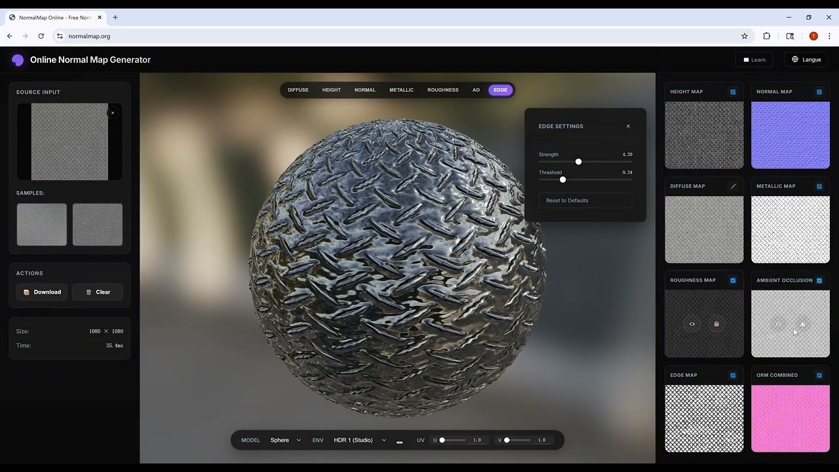
Task: Open the Model dropdown showing Sphere
Action: click(285, 440)
